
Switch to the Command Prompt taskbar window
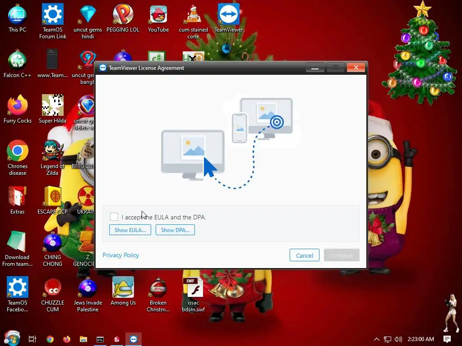[x=100, y=339]
